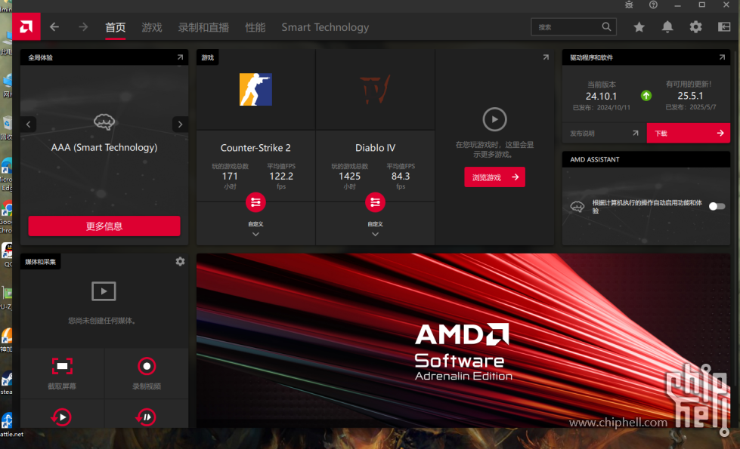The image size is (740, 449).
Task: Click the green update available icon
Action: click(646, 96)
